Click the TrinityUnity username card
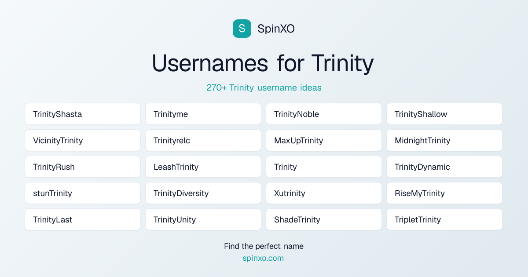 [203, 219]
